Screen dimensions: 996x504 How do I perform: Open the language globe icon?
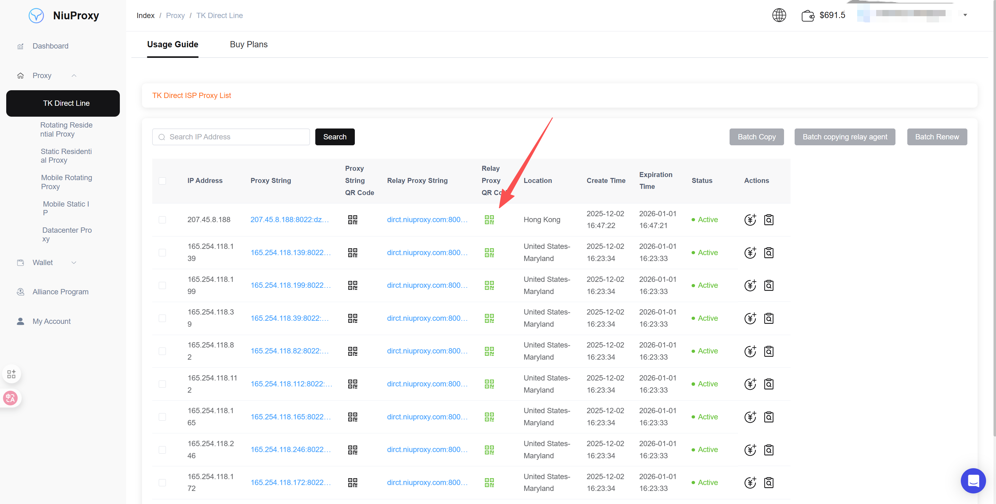pos(779,15)
